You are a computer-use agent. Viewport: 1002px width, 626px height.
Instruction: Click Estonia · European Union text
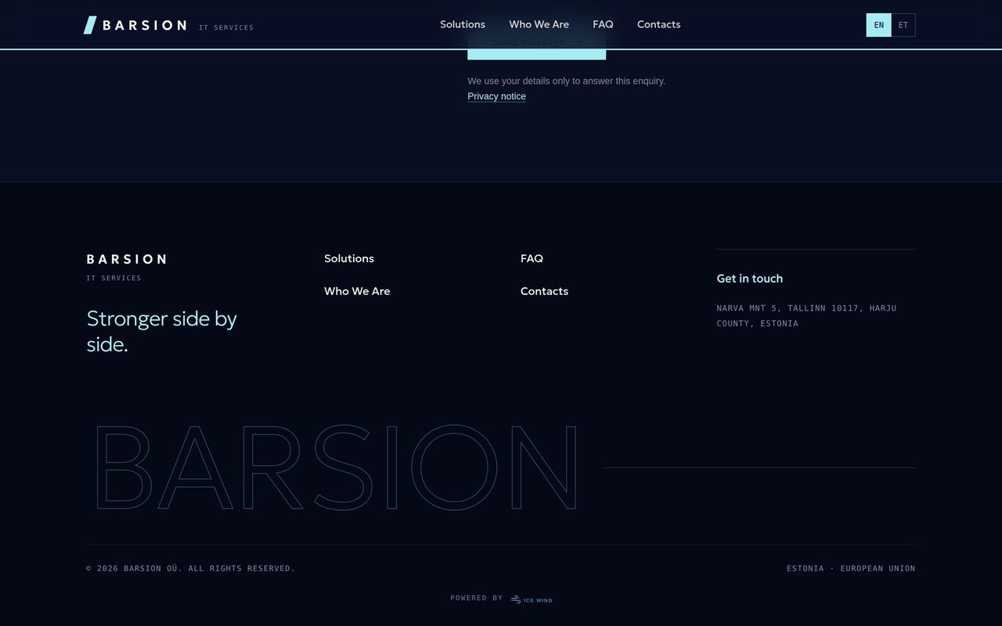click(851, 568)
